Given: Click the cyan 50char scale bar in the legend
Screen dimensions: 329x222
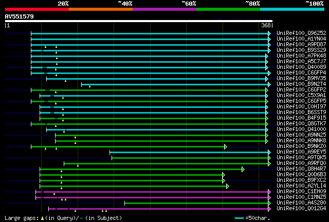Looking at the screenshot, I should [239, 218].
